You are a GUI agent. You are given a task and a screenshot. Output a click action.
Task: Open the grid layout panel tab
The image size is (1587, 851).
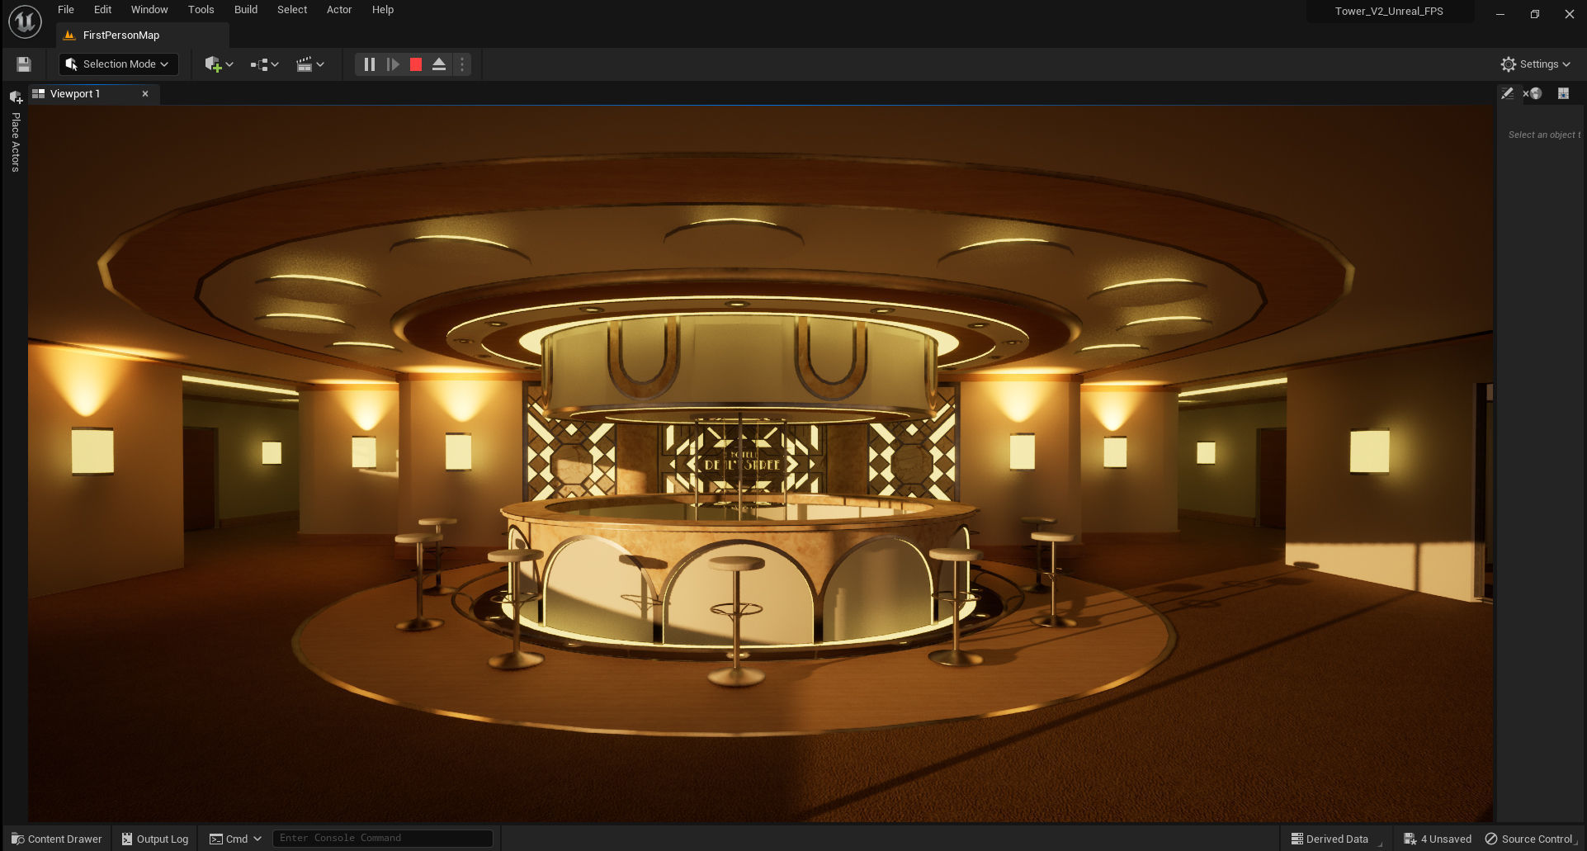(1563, 94)
